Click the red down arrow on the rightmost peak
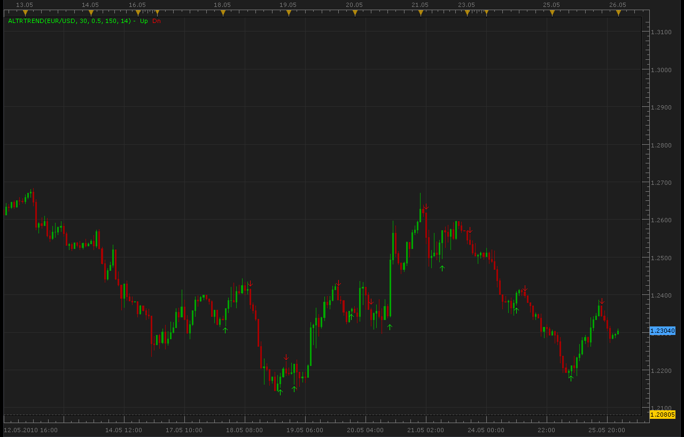The height and width of the screenshot is (437, 684). point(602,301)
